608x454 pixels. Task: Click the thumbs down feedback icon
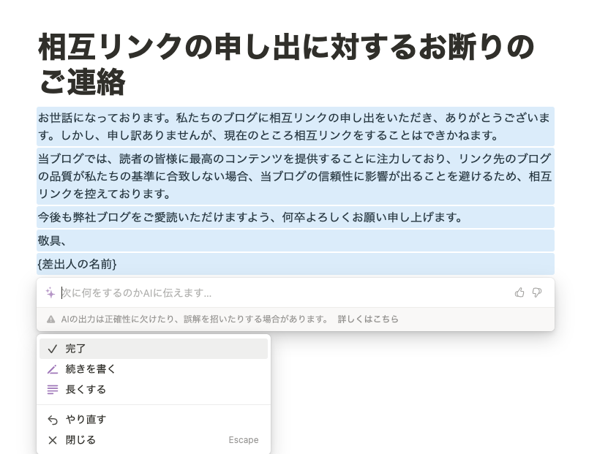537,292
